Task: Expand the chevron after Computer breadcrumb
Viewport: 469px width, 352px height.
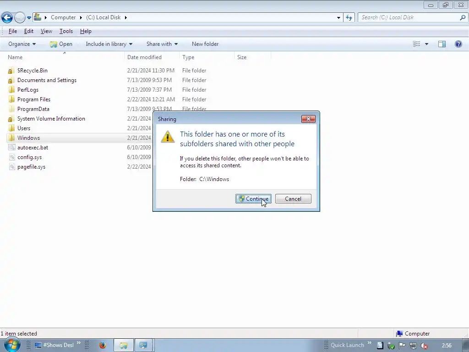Action: [x=81, y=18]
